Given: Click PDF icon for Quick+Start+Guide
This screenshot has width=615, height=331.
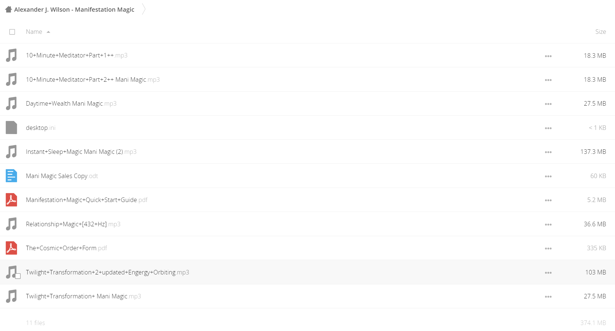Looking at the screenshot, I should point(11,200).
